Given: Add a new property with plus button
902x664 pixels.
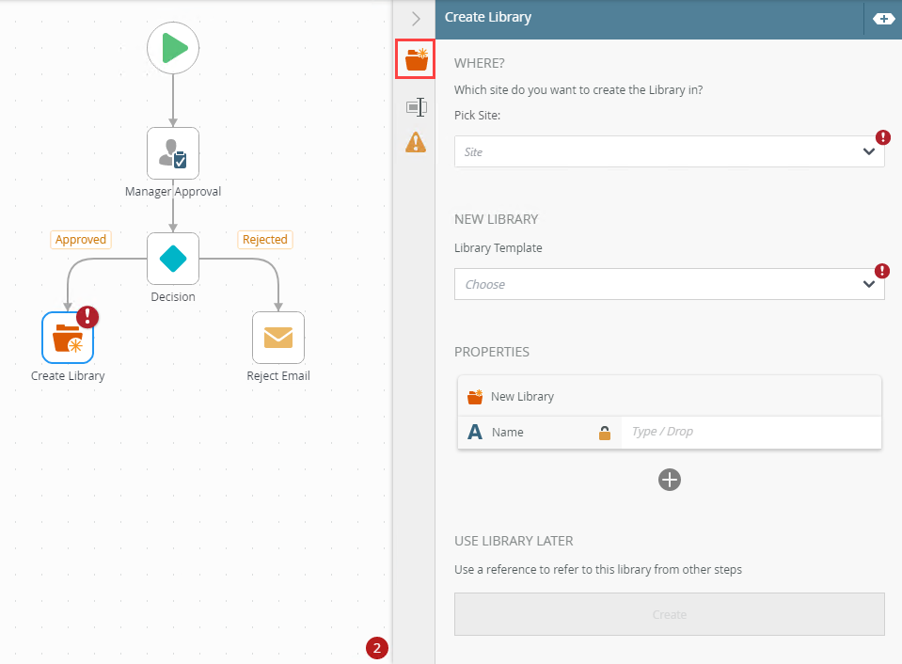Looking at the screenshot, I should pos(670,480).
